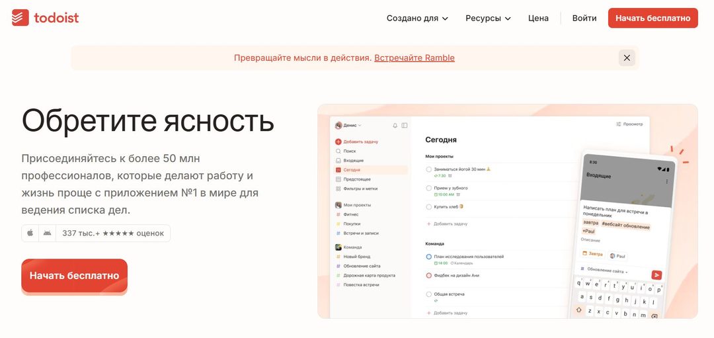This screenshot has height=338, width=714.
Task: Check off Заниматься йогой 30 мин task
Action: pyautogui.click(x=428, y=169)
